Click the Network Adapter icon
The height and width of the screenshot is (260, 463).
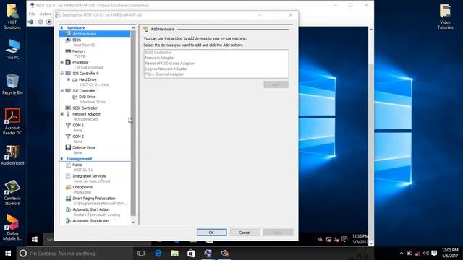click(x=68, y=114)
